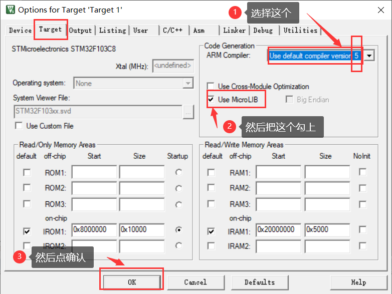
Task: Click the ROM1 Size field
Action: tap(142, 172)
